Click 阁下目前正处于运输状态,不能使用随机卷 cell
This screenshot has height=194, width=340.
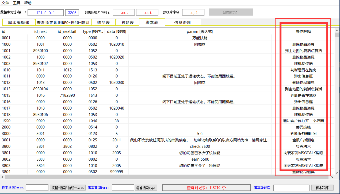point(199,102)
